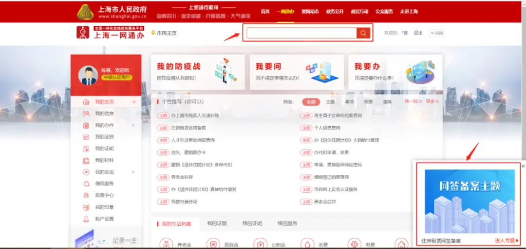The width and height of the screenshot is (526, 249).
Task: Close the 网签备案主题 popup
Action: pyautogui.click(x=523, y=166)
